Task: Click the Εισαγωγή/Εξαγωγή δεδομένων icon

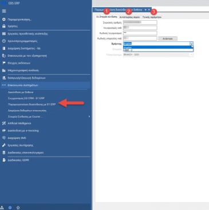Action: 4,78
